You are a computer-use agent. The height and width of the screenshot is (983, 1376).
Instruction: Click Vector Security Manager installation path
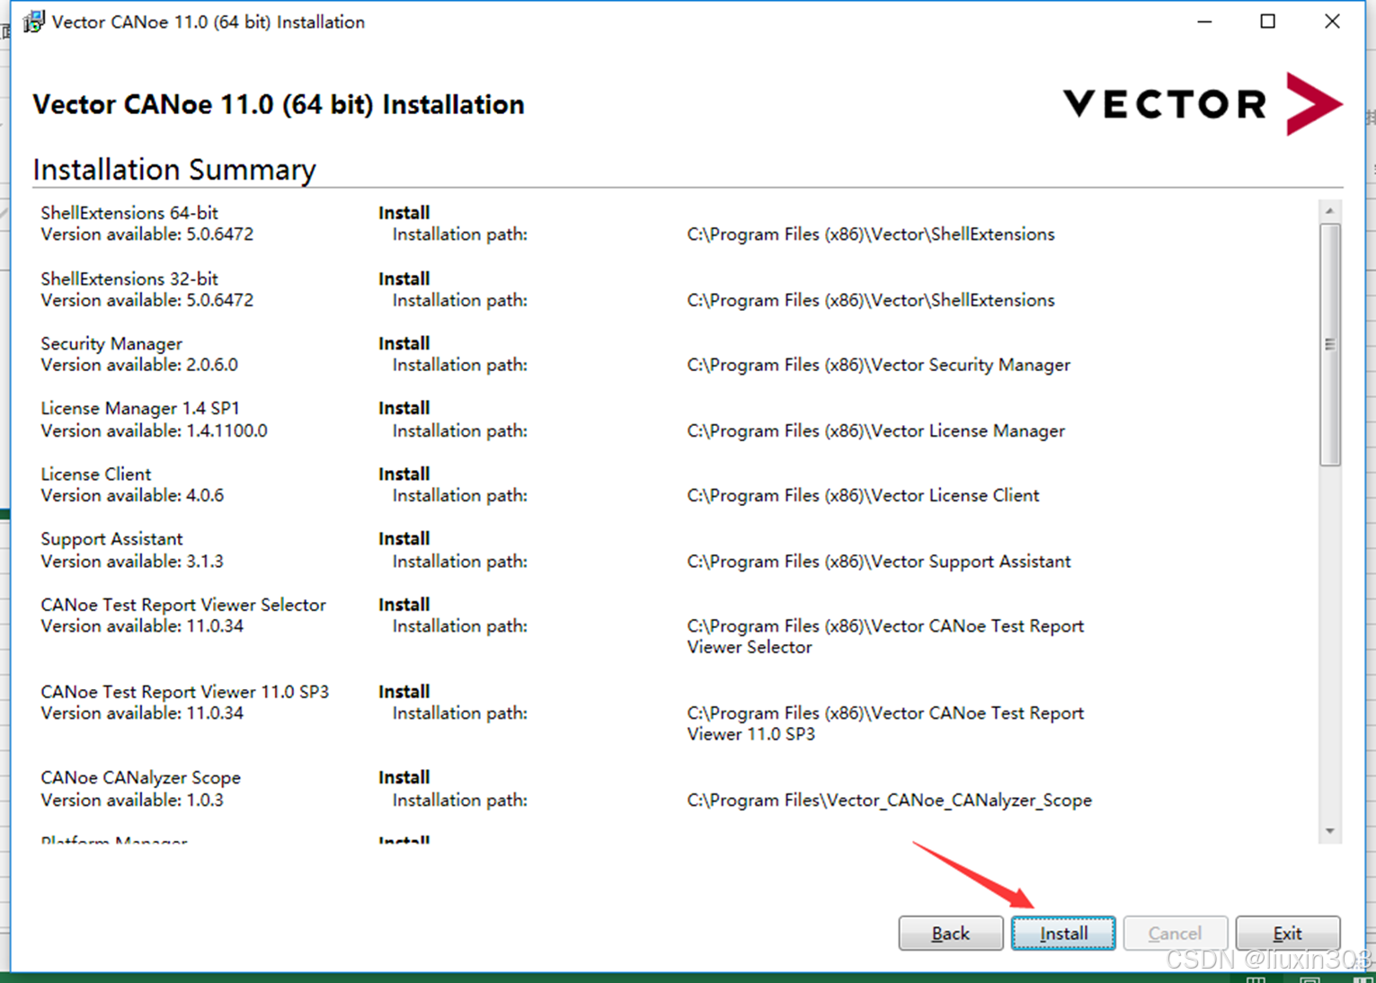point(879,365)
